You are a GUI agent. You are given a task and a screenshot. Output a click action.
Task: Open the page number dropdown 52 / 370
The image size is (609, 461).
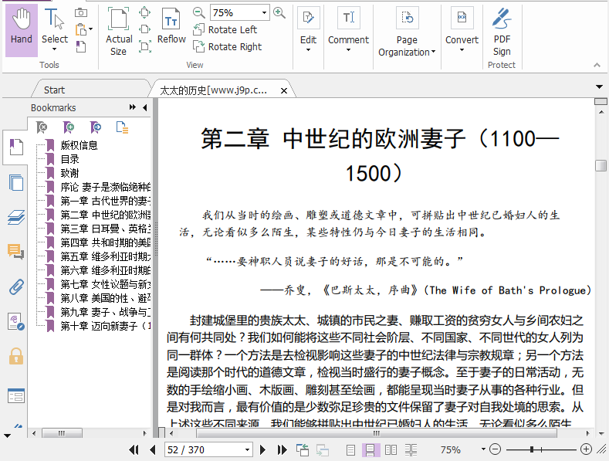click(247, 449)
